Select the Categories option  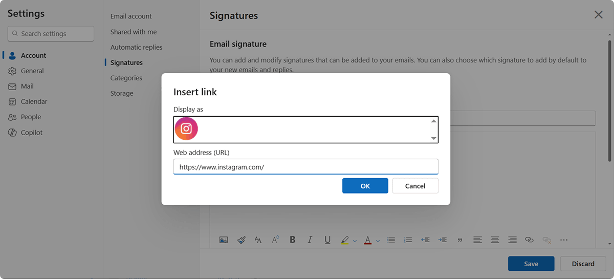click(x=126, y=78)
